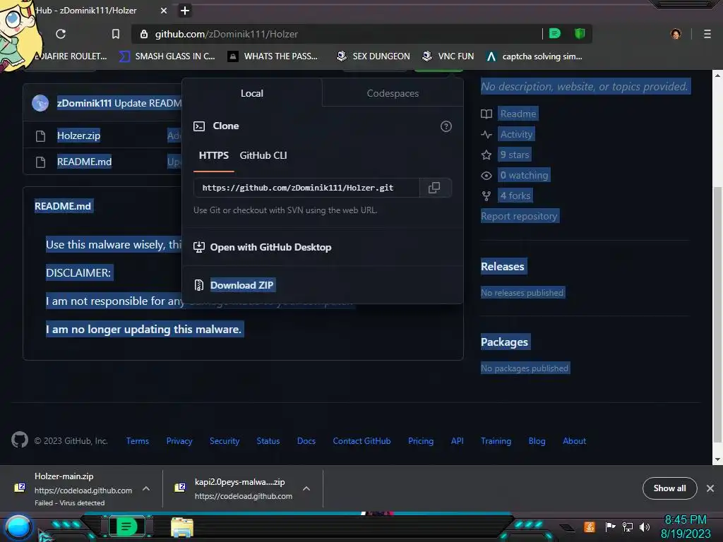The image size is (723, 542).
Task: Click the network tray icon
Action: (x=628, y=526)
